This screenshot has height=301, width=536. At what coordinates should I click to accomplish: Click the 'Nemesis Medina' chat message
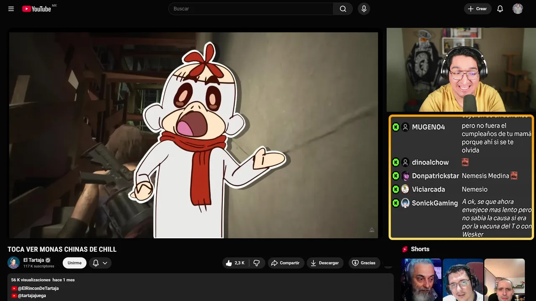(485, 176)
